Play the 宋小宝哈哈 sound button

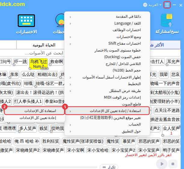coord(98,150)
